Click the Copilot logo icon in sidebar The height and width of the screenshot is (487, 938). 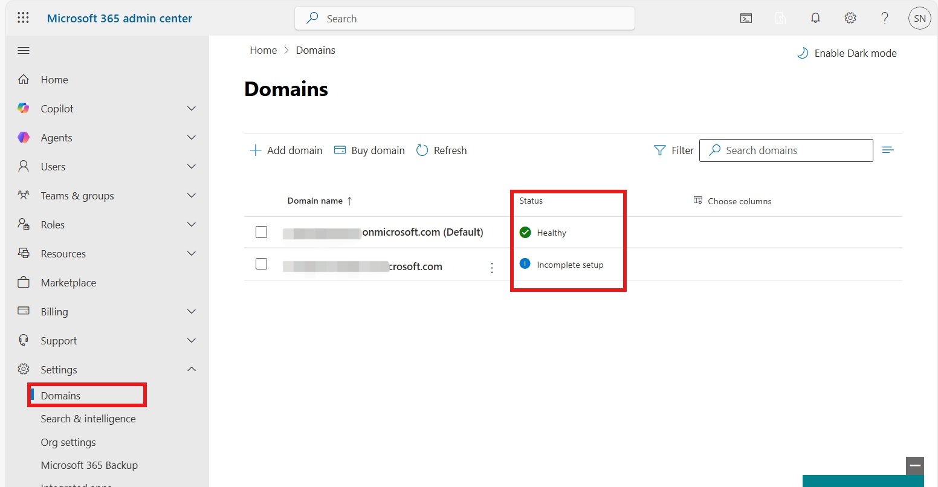click(x=24, y=108)
